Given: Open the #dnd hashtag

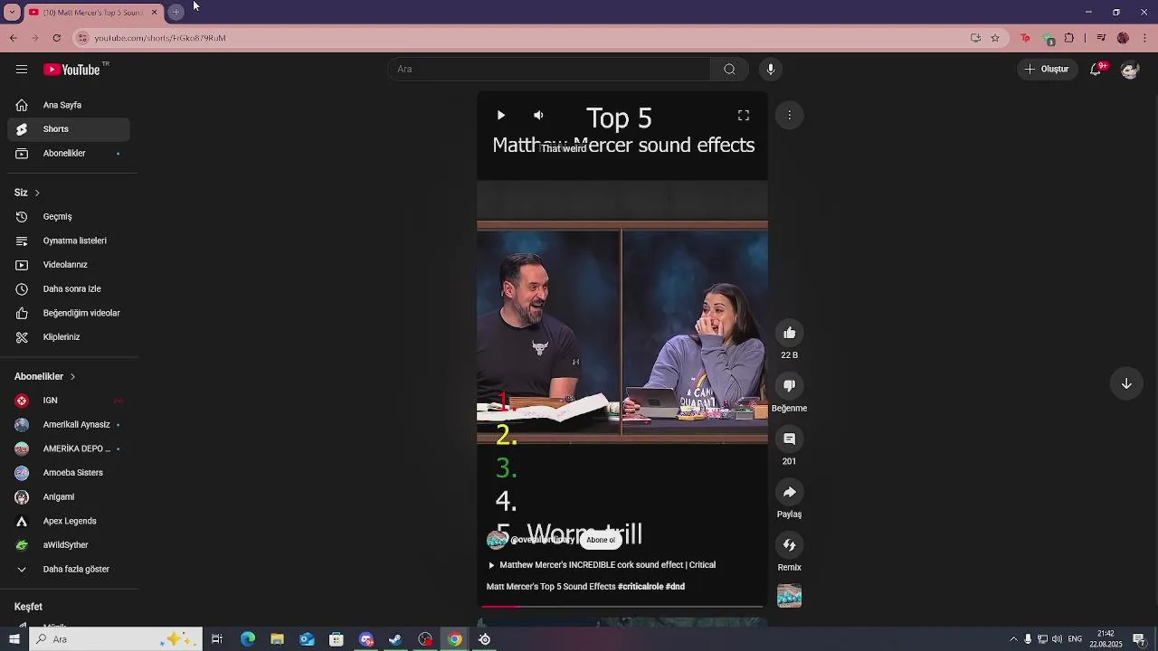Looking at the screenshot, I should coord(675,587).
